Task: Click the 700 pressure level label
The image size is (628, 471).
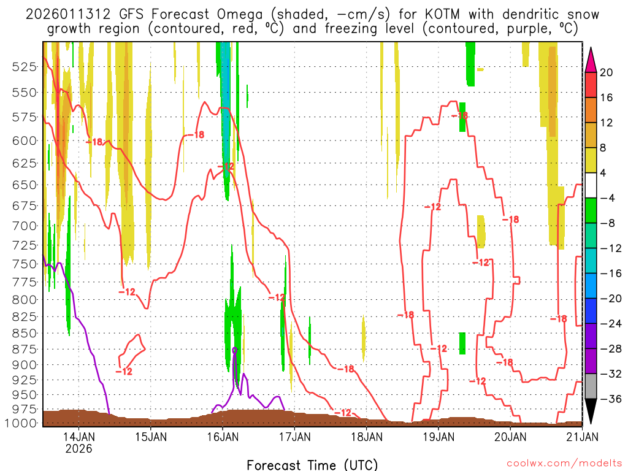Action: [25, 226]
